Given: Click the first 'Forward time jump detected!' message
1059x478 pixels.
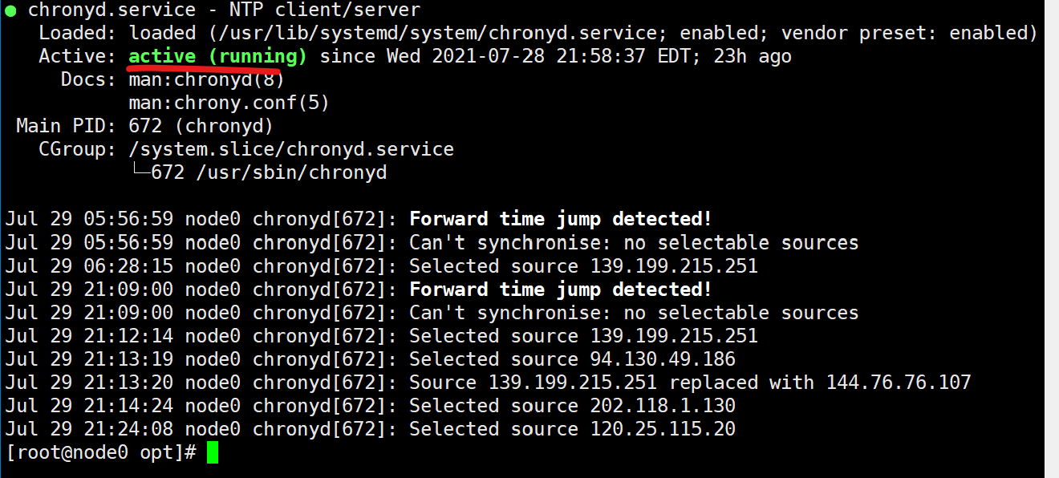Looking at the screenshot, I should pyautogui.click(x=560, y=219).
